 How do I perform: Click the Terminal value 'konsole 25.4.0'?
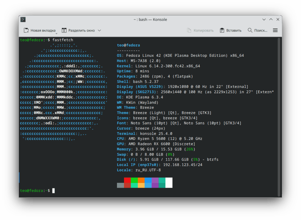[x=156, y=134]
